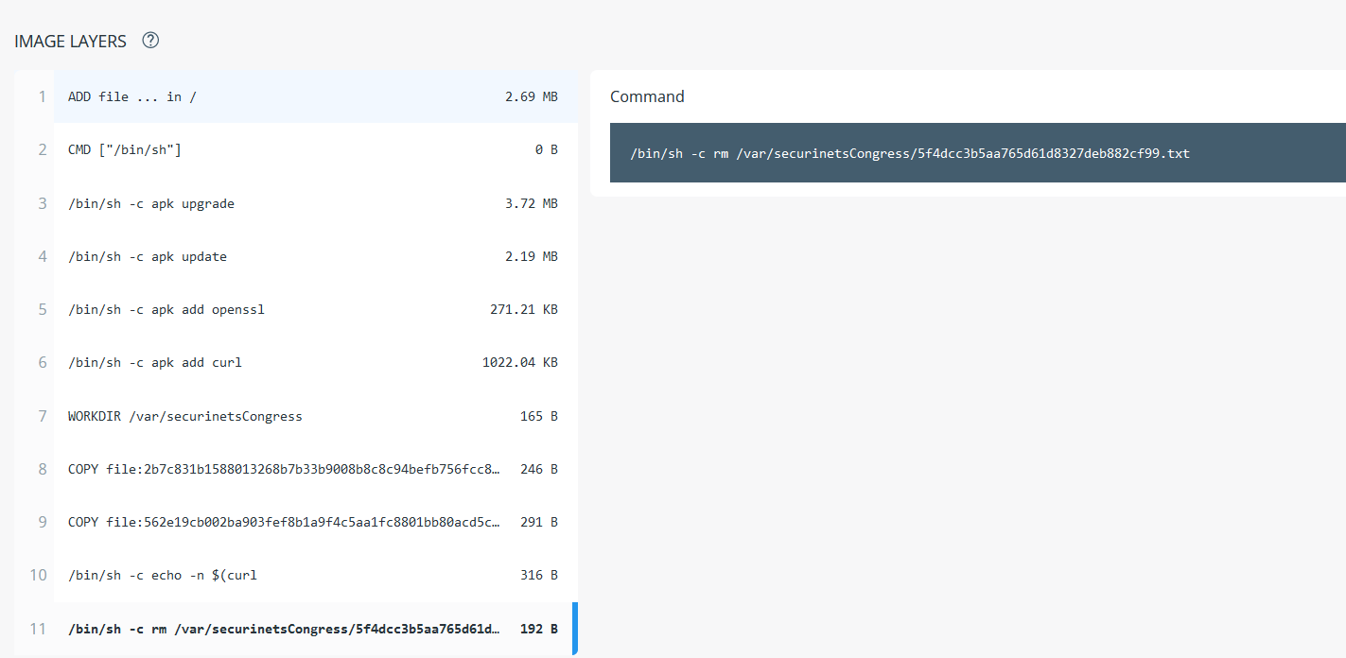Click the size value '2.69 MB'
The height and width of the screenshot is (658, 1346).
click(533, 96)
